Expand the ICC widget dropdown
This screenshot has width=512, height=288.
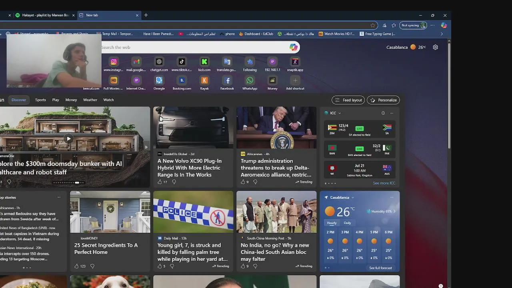340,113
